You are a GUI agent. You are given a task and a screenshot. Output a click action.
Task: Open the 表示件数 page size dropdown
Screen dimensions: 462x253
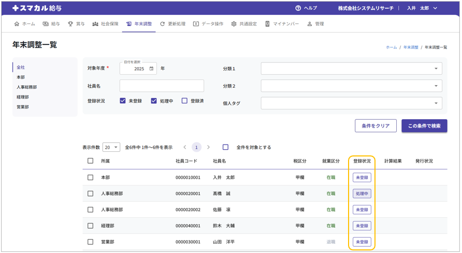111,147
